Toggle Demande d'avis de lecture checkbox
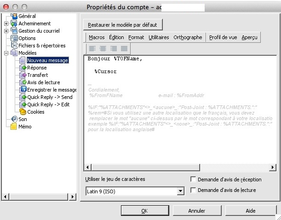 pyautogui.click(x=194, y=190)
